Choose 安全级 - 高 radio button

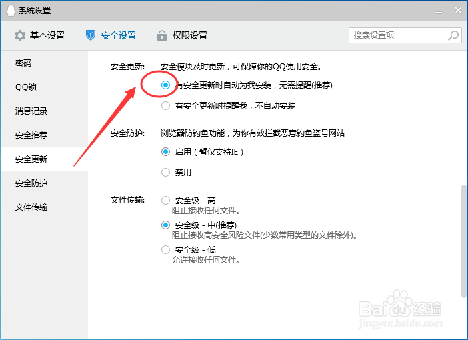pos(165,200)
